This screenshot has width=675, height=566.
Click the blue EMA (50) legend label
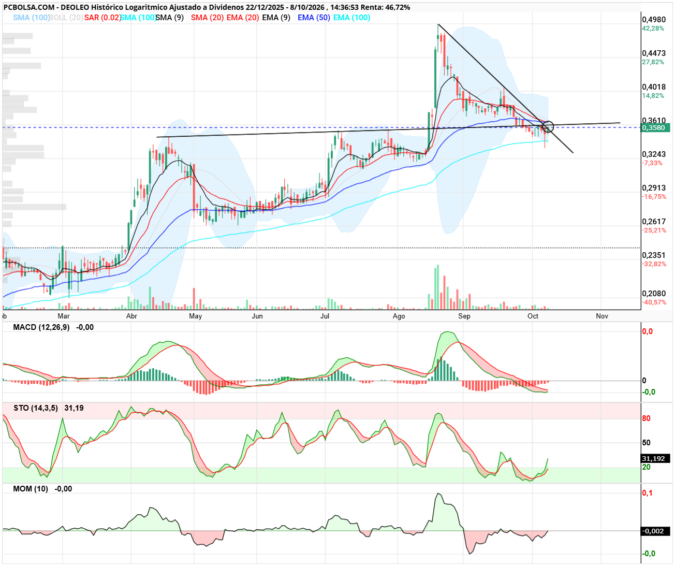click(314, 18)
